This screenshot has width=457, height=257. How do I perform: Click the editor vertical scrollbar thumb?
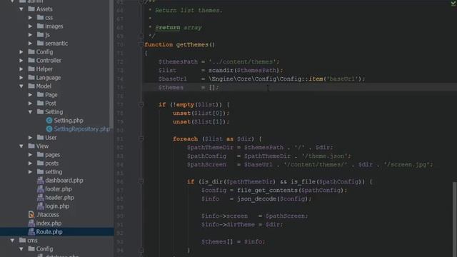pos(454,219)
